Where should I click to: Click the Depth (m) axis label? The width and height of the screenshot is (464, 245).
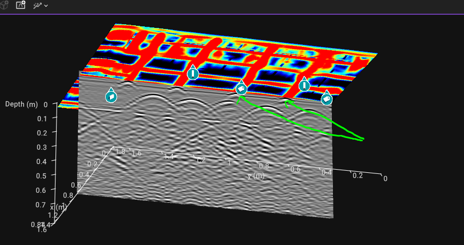(x=22, y=104)
